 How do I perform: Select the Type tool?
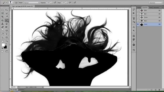point(7,34)
